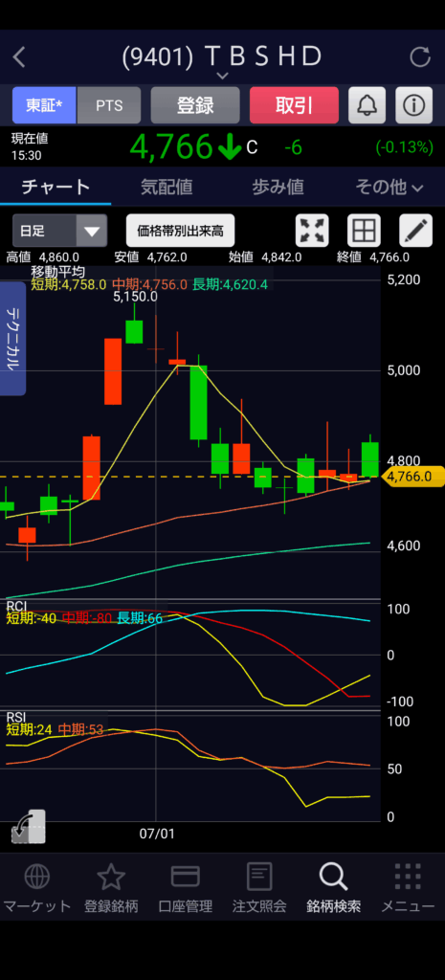
Task: Open 注文照会 order inquiry tab
Action: click(x=259, y=889)
